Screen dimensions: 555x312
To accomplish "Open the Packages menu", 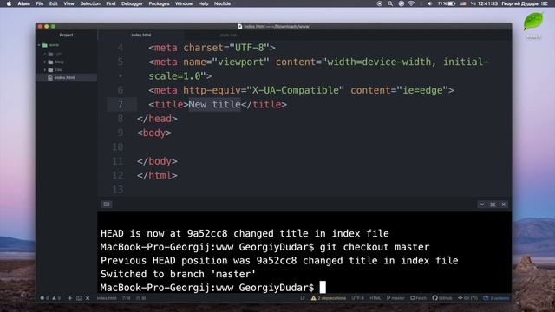I will point(159,3).
